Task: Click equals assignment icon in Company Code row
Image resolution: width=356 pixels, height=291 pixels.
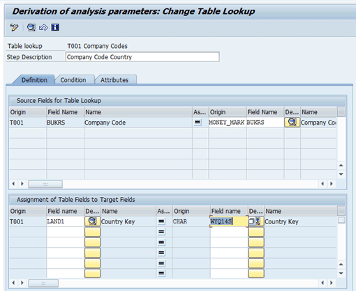Action: tap(198, 123)
